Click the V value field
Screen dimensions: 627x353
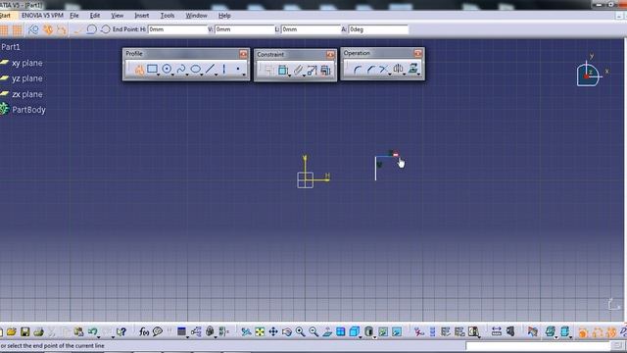(x=244, y=29)
